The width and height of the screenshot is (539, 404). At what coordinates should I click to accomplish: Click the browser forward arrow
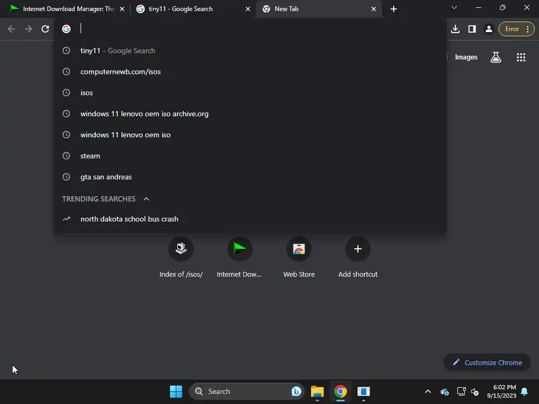(x=28, y=29)
